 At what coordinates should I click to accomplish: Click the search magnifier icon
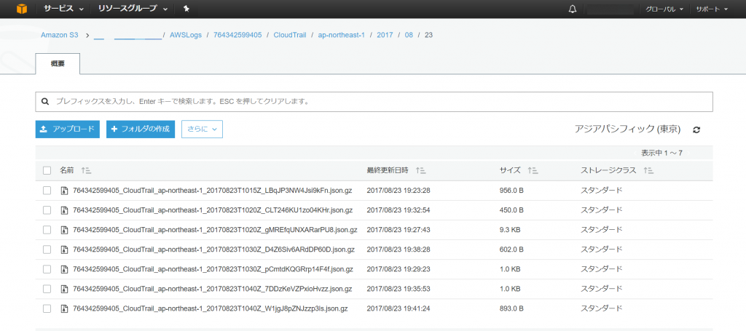(x=45, y=102)
